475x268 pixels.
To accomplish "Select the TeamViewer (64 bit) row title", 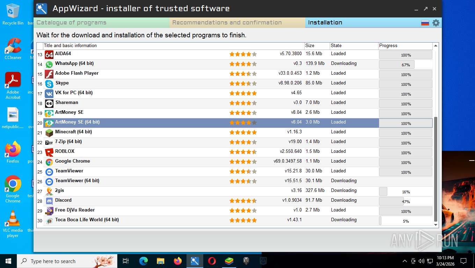I will [77, 181].
